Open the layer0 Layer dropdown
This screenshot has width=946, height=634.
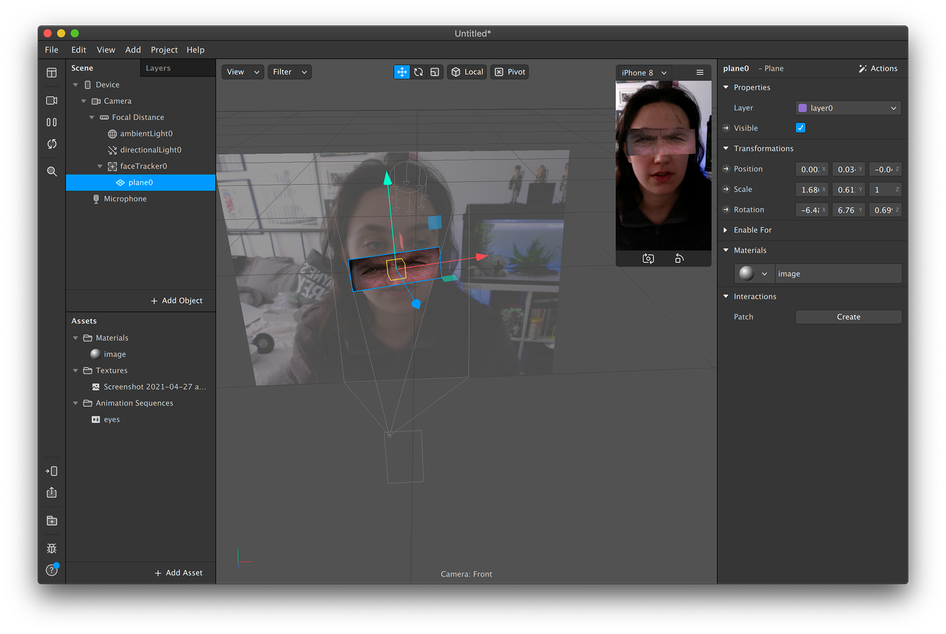[848, 108]
